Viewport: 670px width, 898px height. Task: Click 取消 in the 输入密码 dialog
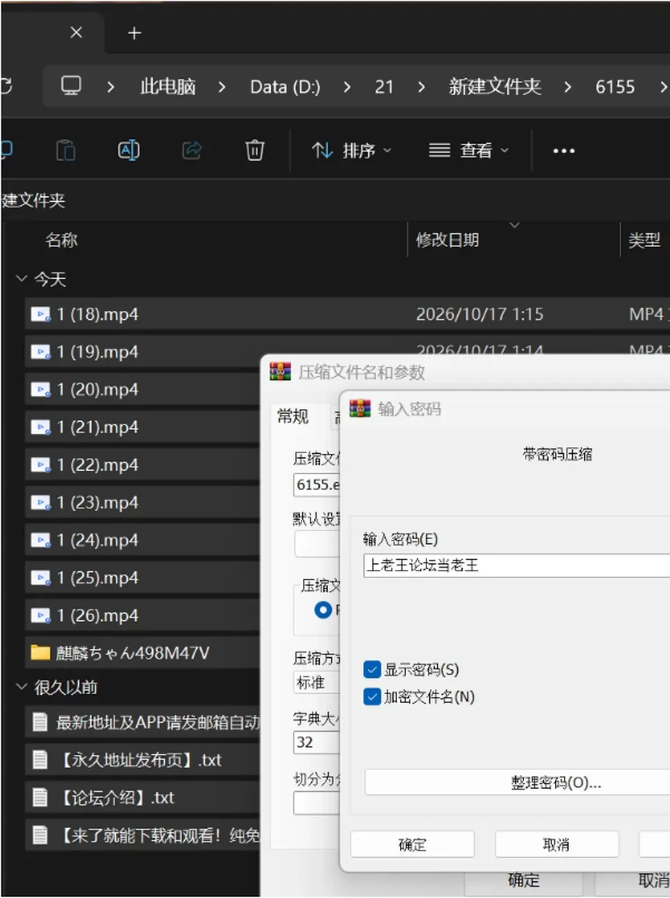click(x=556, y=845)
